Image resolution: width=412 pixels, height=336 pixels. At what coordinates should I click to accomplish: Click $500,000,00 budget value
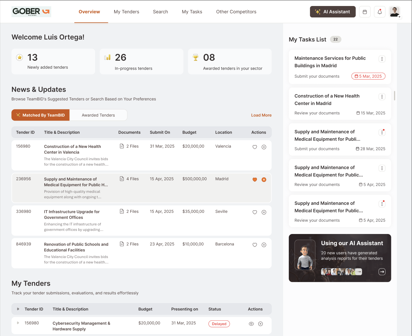click(x=194, y=179)
